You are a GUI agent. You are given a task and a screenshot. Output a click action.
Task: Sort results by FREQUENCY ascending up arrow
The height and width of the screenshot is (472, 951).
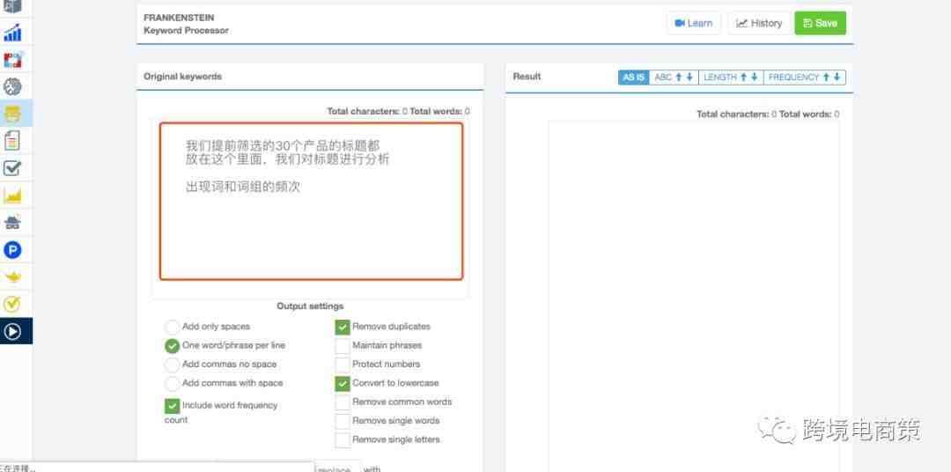click(826, 77)
